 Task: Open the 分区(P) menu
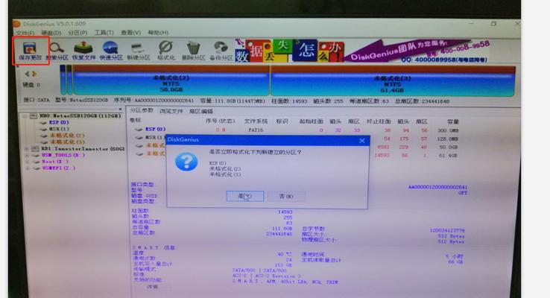point(78,33)
